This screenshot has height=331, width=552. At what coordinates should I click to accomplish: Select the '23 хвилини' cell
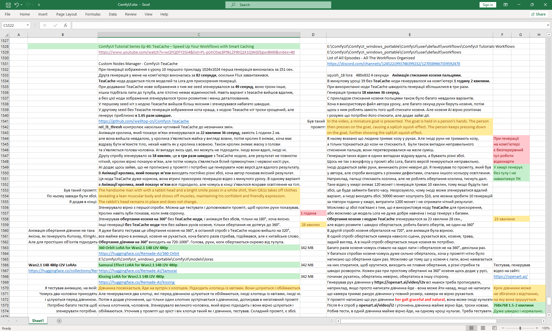click(x=511, y=219)
